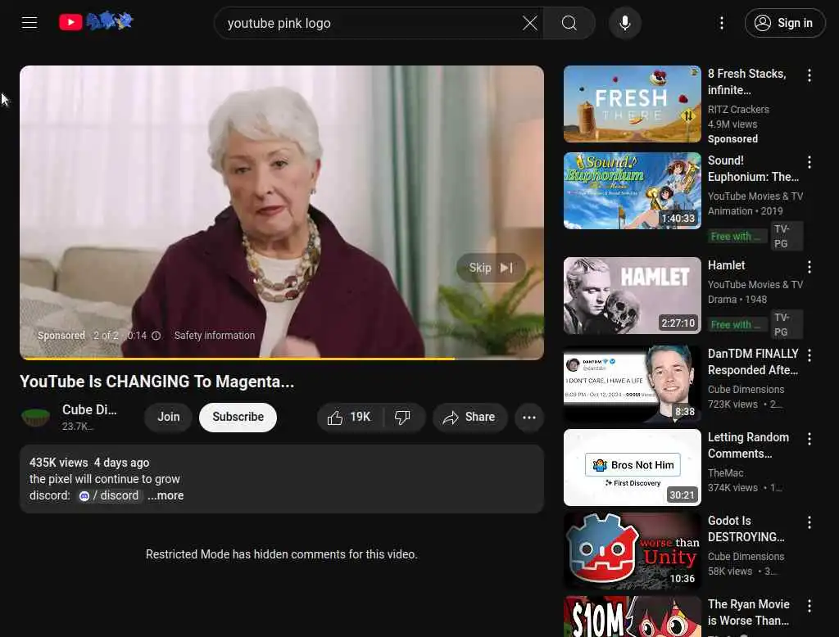The image size is (839, 637).
Task: Open the RITZ Fresh Stacks ad thumbnail
Action: pyautogui.click(x=632, y=104)
